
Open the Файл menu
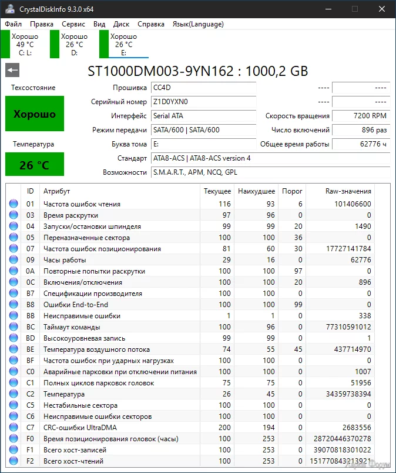14,24
